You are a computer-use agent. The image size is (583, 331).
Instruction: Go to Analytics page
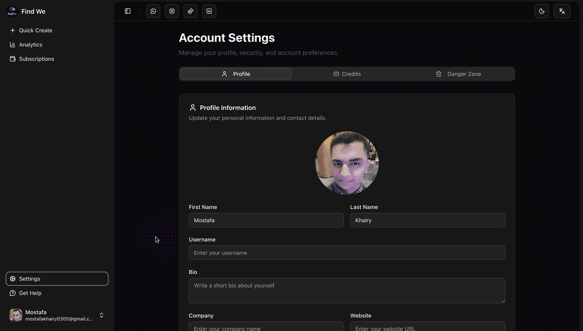pyautogui.click(x=31, y=45)
